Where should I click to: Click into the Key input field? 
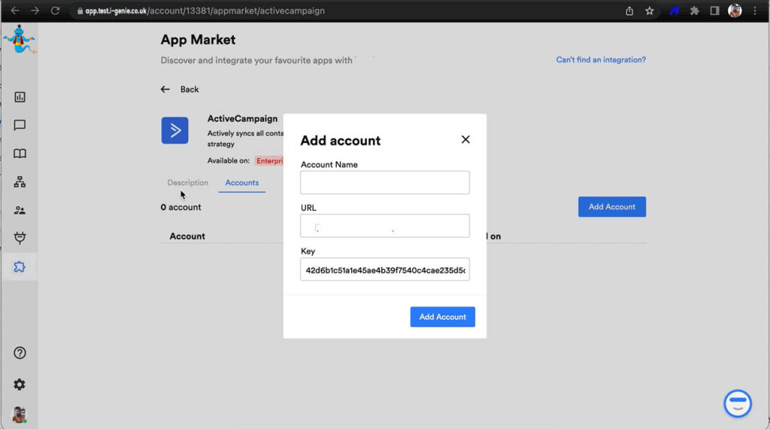[x=384, y=269]
